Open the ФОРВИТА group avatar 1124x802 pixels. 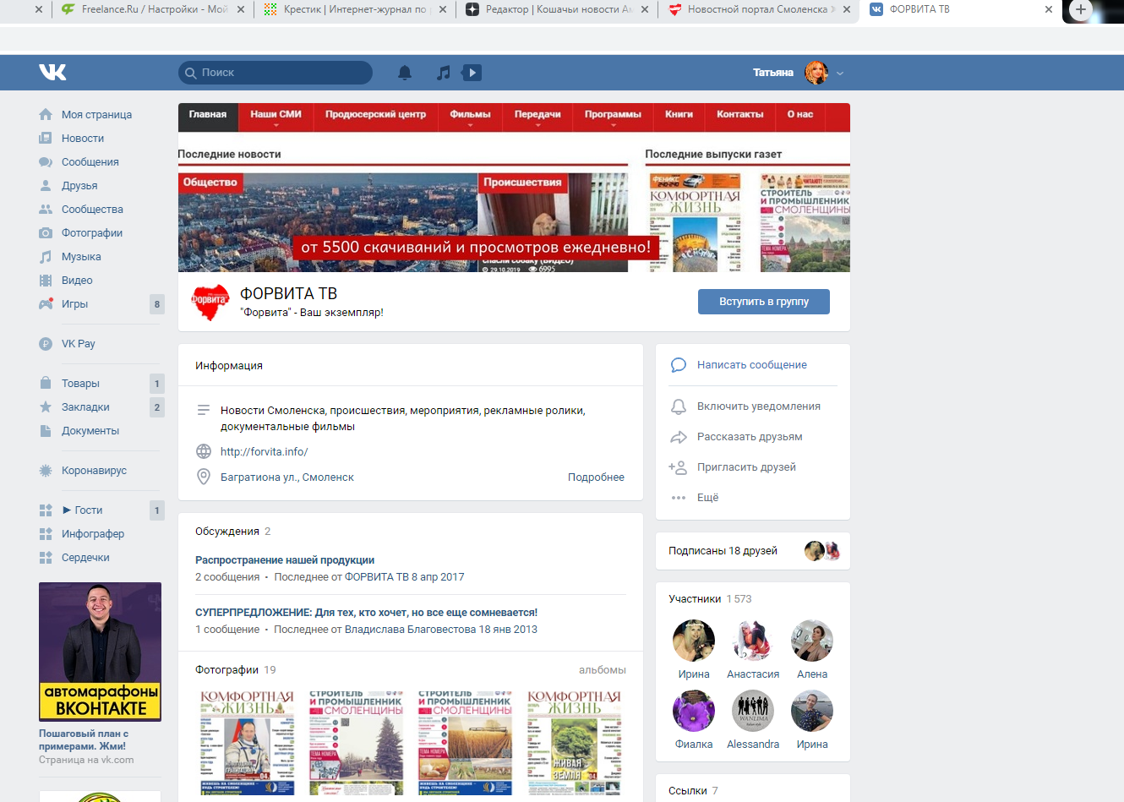pyautogui.click(x=210, y=303)
